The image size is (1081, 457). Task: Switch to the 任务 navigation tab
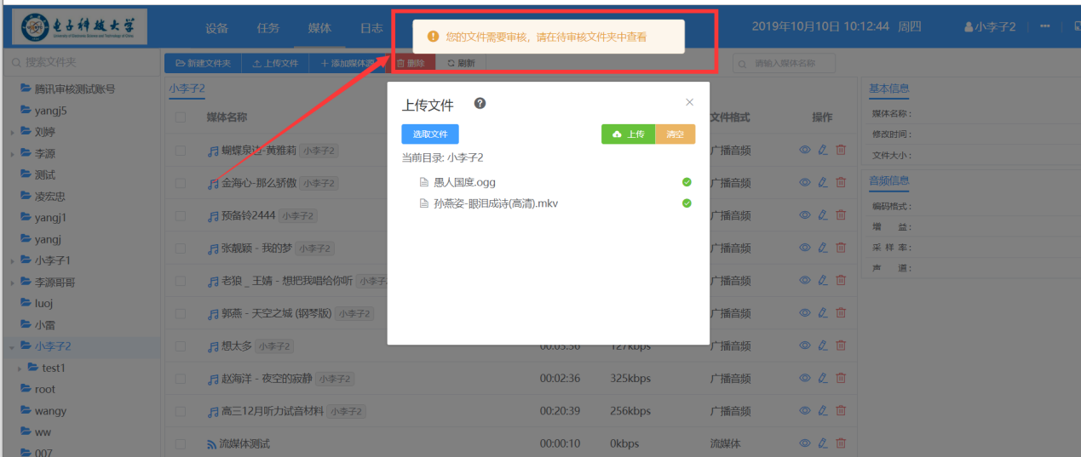268,28
